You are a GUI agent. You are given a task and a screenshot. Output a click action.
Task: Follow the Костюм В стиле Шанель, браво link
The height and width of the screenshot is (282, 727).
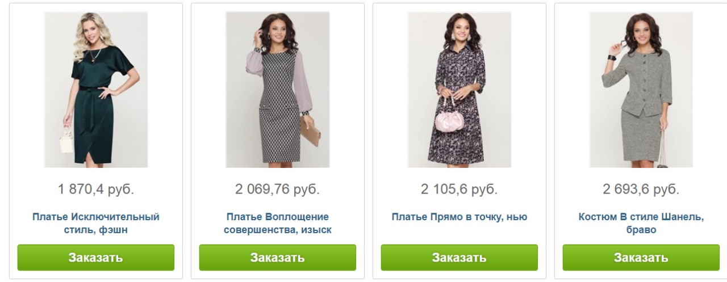tap(641, 224)
